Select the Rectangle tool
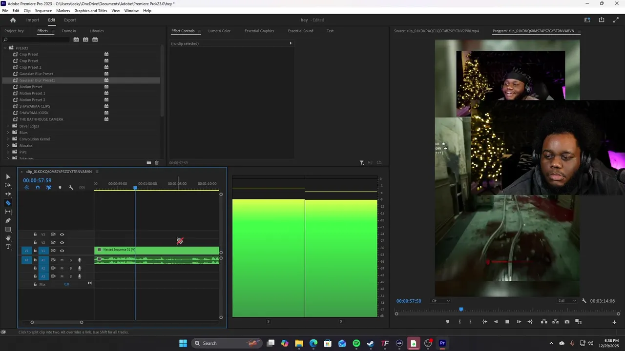 [x=8, y=229]
